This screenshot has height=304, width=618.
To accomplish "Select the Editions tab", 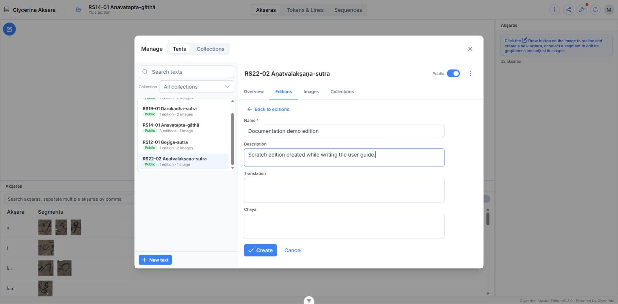I will point(284,91).
